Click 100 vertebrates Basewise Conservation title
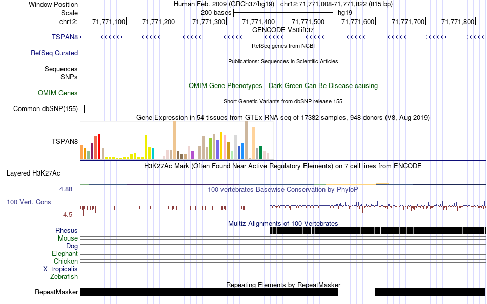 pos(283,189)
